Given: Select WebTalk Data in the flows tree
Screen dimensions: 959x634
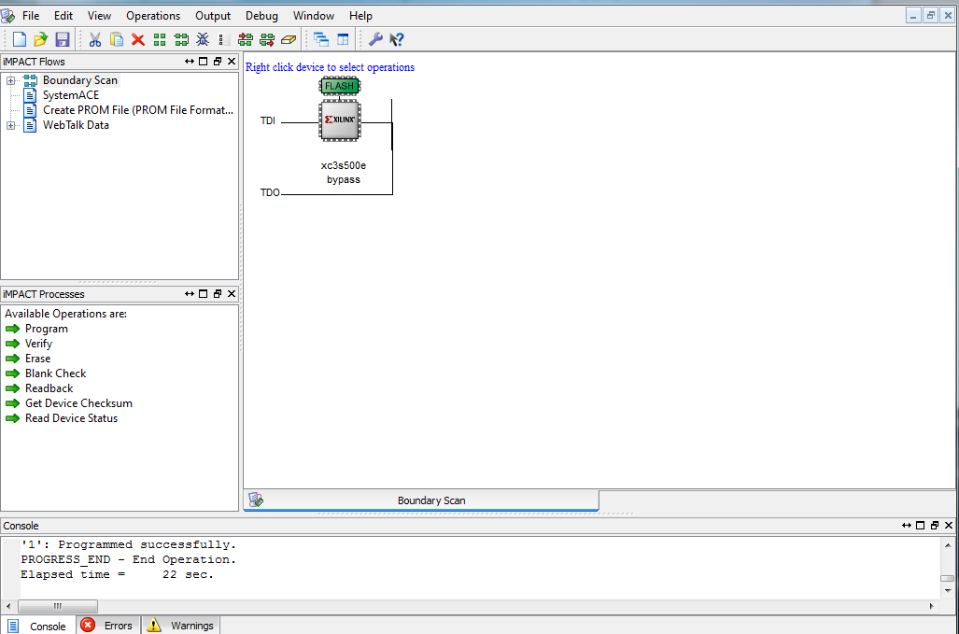Looking at the screenshot, I should click(x=76, y=125).
